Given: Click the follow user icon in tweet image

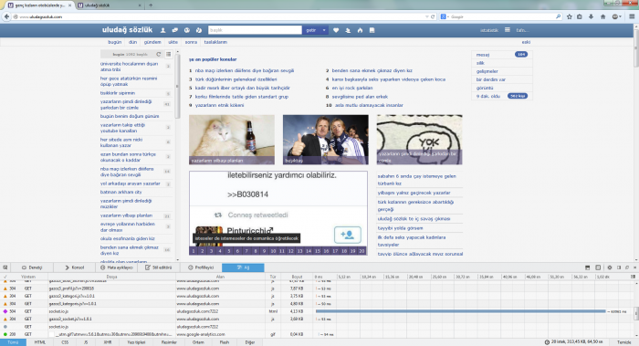Looking at the screenshot, I should (347, 235).
